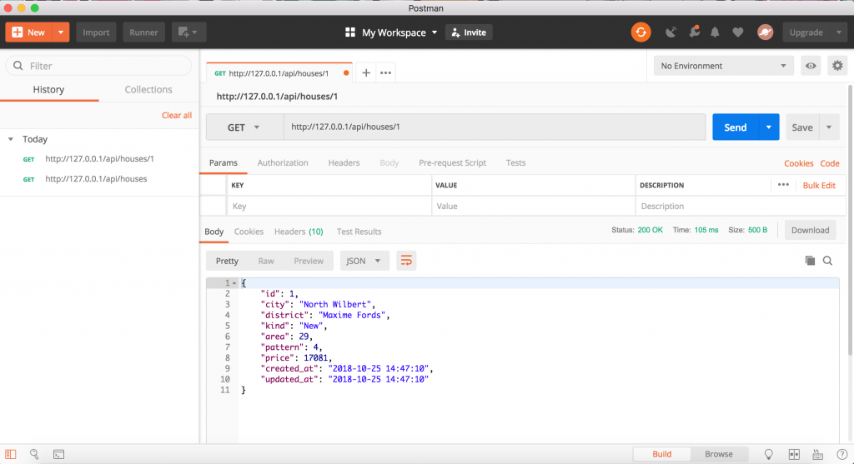Image resolution: width=854 pixels, height=464 pixels.
Task: Open response Cookies tab
Action: point(249,232)
